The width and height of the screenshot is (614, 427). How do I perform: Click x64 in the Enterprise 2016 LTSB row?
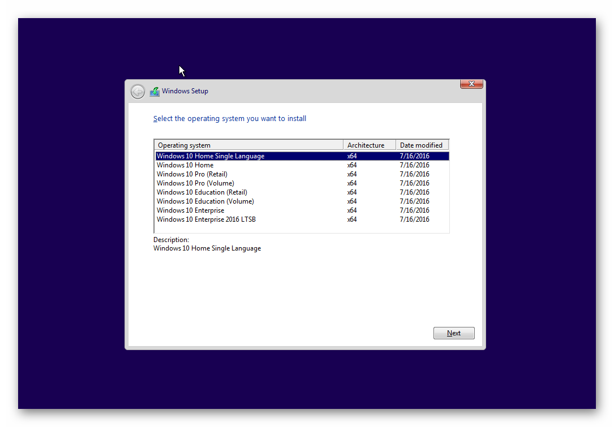coord(351,219)
